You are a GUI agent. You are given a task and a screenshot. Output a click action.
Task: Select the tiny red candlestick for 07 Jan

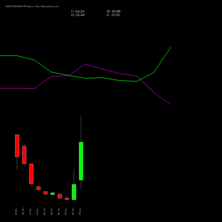tap(67, 199)
